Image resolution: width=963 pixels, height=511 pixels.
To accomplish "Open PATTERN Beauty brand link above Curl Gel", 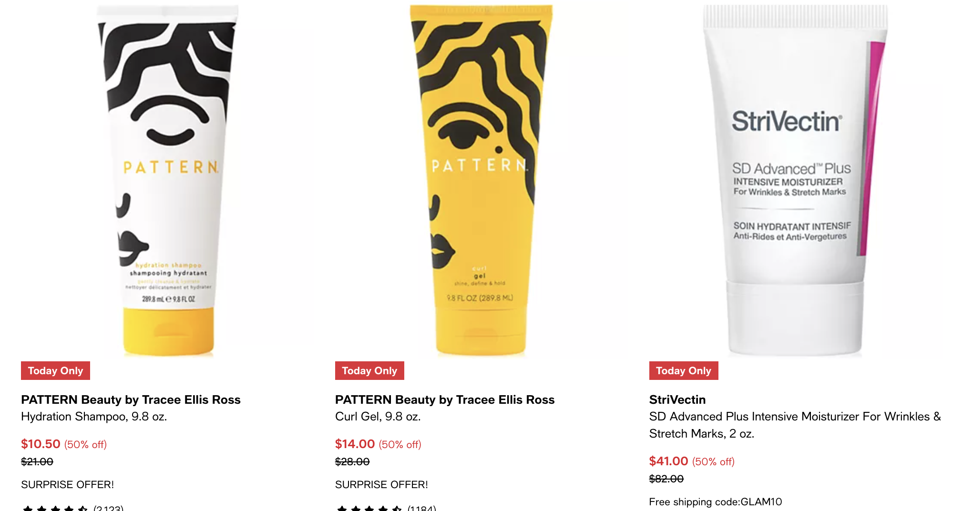I will coord(445,399).
